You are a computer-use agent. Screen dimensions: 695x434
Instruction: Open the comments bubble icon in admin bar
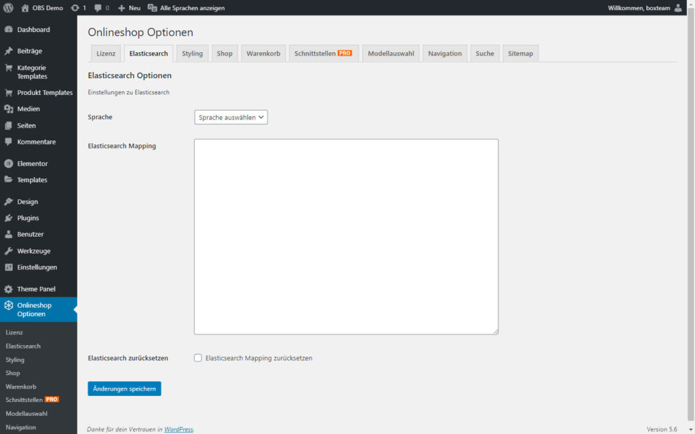click(98, 8)
